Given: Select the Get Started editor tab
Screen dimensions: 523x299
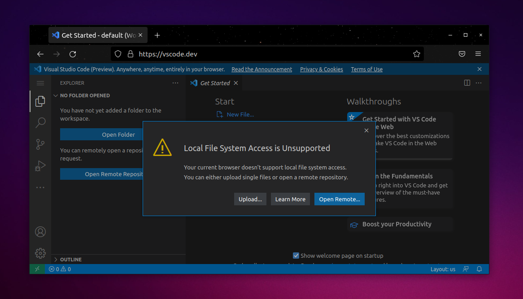Looking at the screenshot, I should tap(214, 83).
